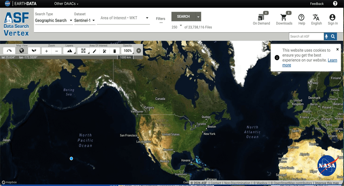This screenshot has width=344, height=186.
Task: Open the map Layers selector
Action: click(70, 51)
